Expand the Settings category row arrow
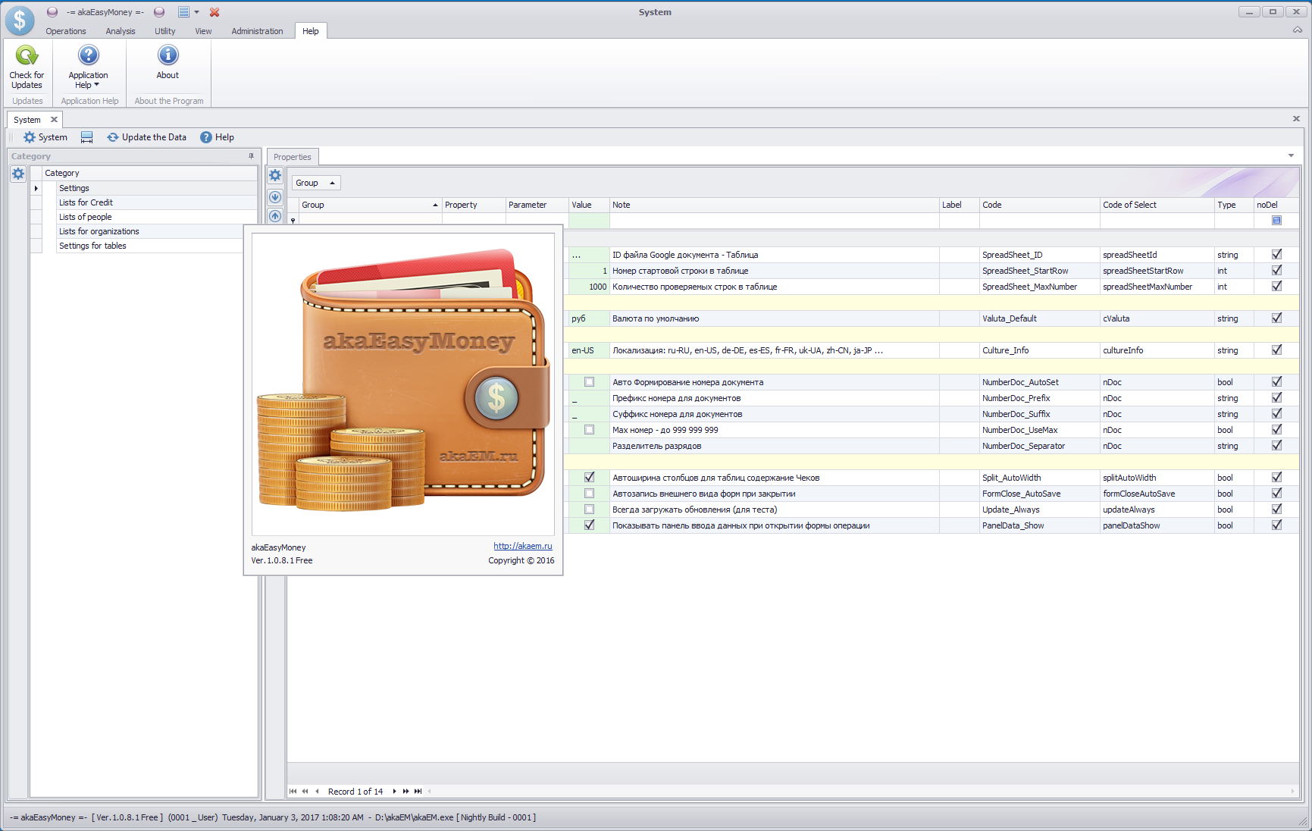 click(36, 188)
